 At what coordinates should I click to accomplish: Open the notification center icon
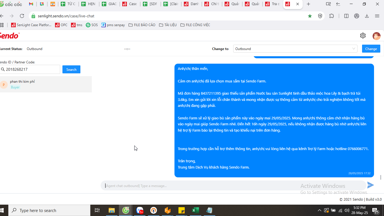click(375, 211)
